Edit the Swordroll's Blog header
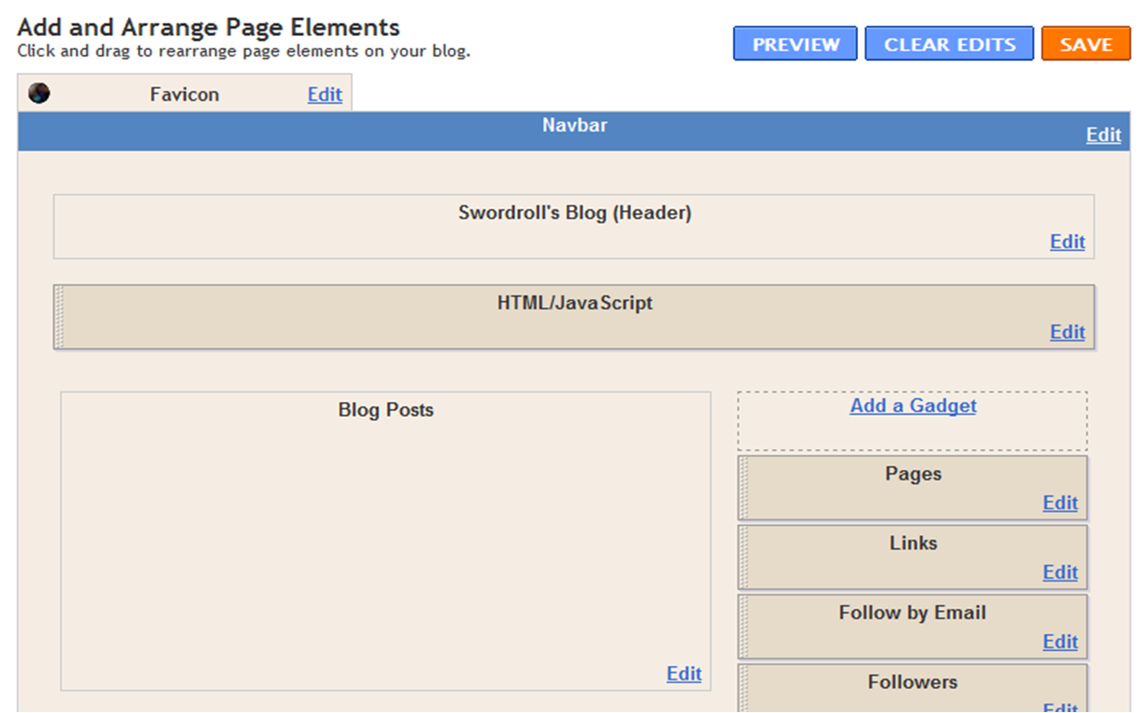Viewport: 1148px width, 713px height. point(1067,242)
